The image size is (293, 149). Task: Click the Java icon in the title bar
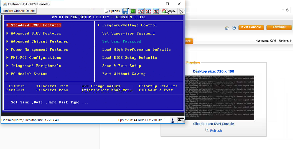tap(5, 4)
